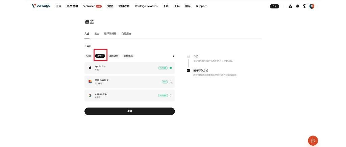
Task: Click the 返回 back link
Action: 88,46
